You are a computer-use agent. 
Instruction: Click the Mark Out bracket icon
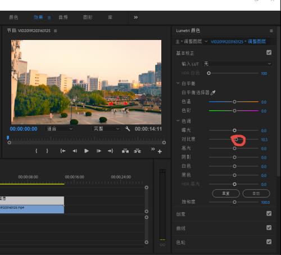tap(47, 151)
